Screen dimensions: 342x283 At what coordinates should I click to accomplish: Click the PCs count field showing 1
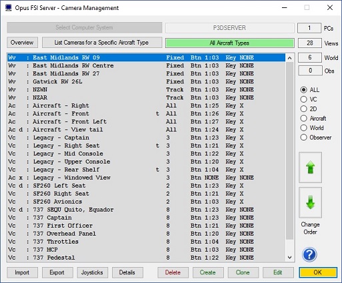click(309, 28)
